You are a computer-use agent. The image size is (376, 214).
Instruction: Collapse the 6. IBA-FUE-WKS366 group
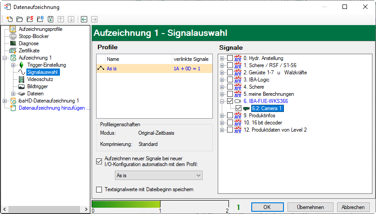click(x=222, y=101)
